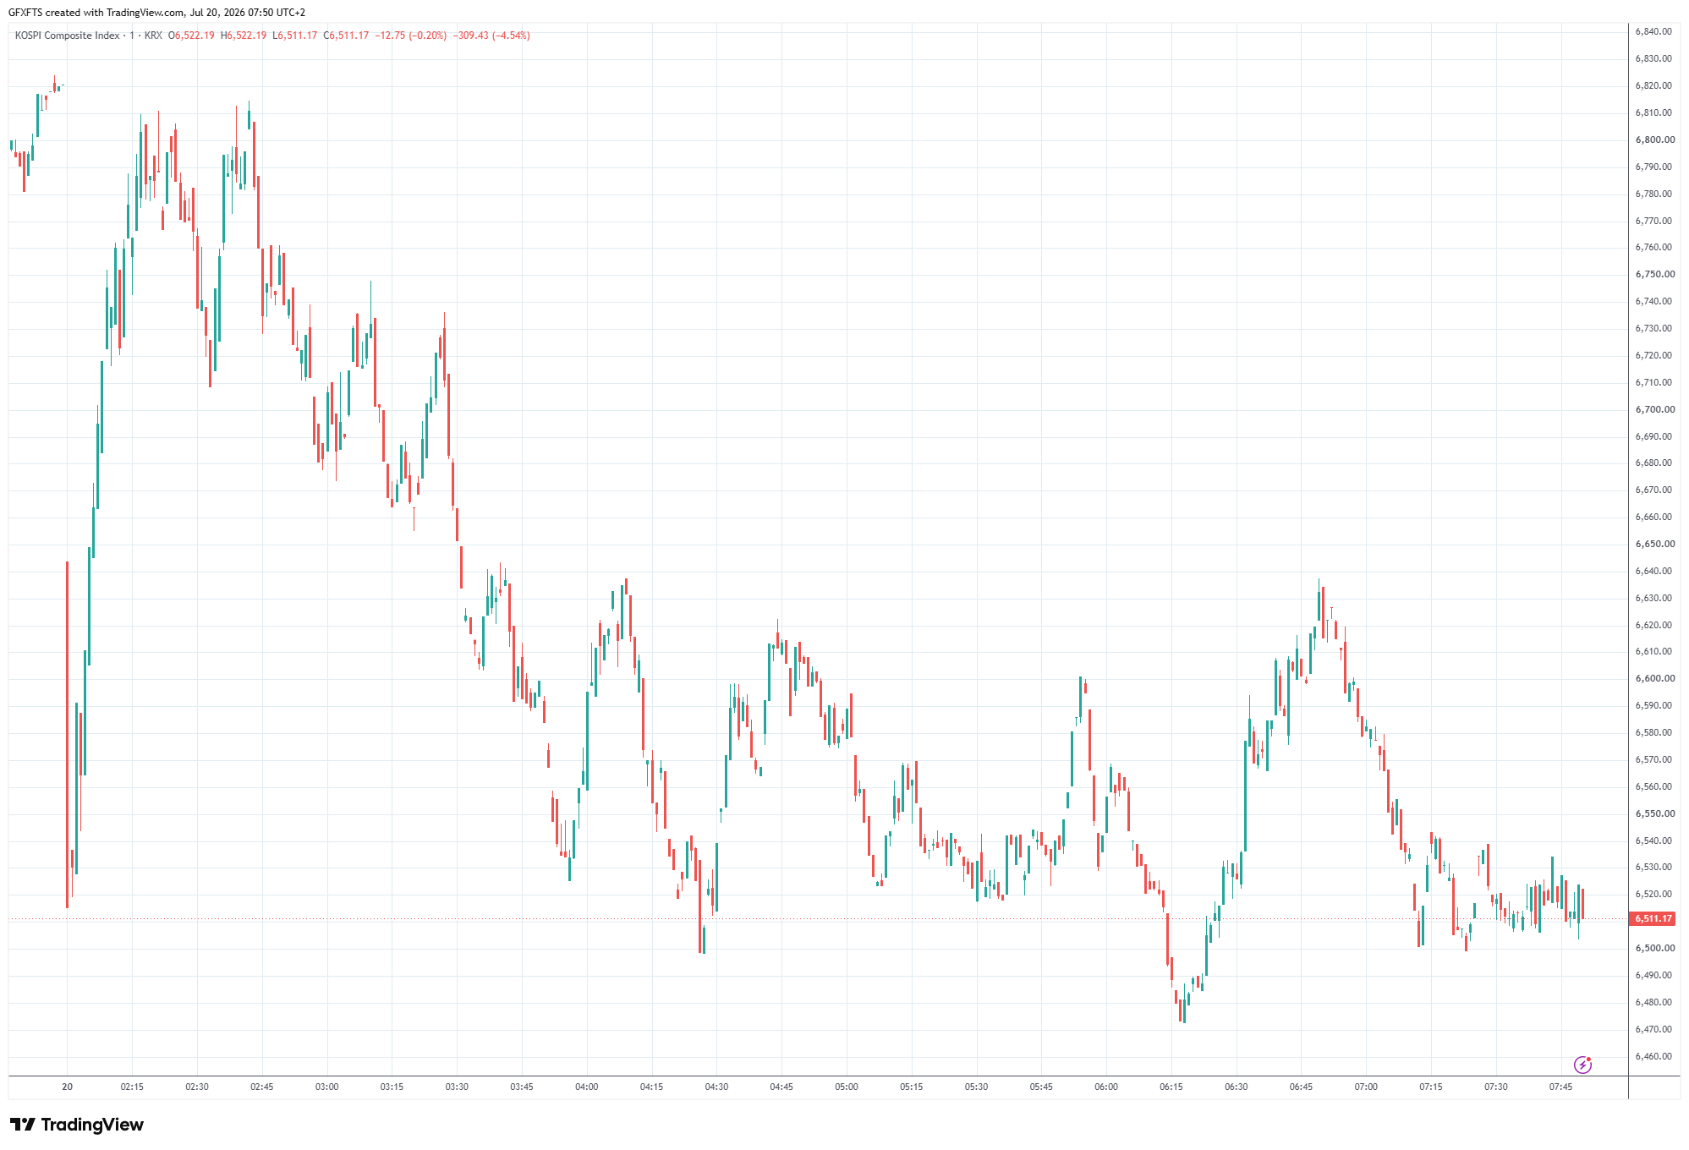Click the 04:30 time axis label

coord(716,1087)
